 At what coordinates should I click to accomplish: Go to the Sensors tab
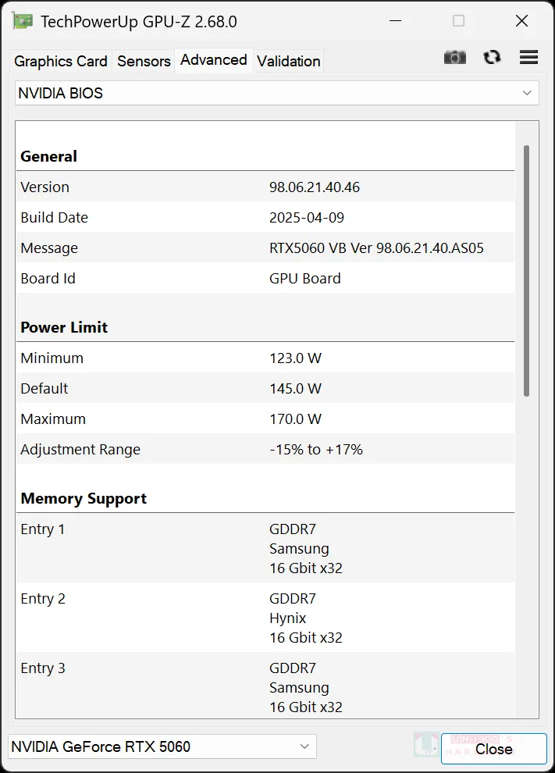(x=144, y=61)
